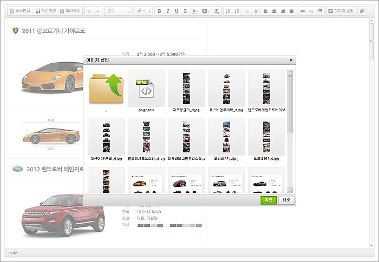Select the 마세라티그란투리스모 image thumbnail
Viewport: 379px width, 262px height.
point(186,137)
